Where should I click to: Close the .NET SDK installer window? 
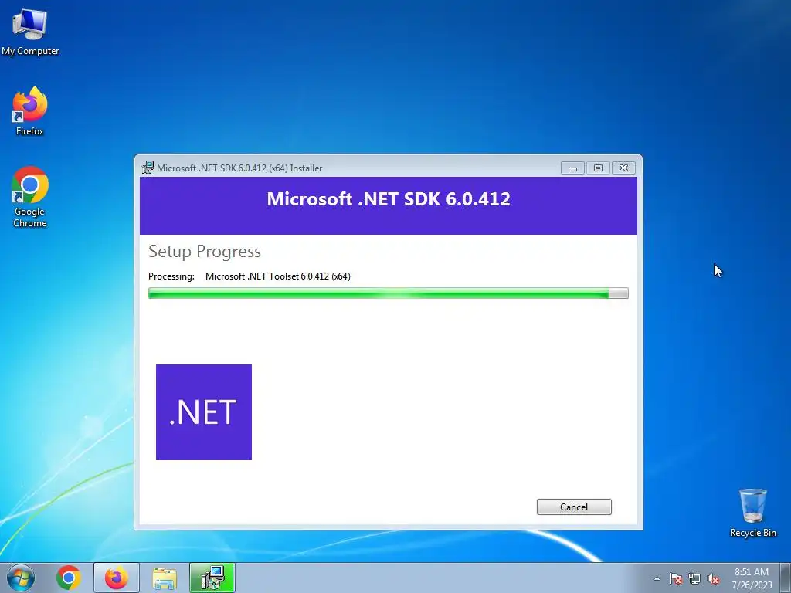[623, 168]
